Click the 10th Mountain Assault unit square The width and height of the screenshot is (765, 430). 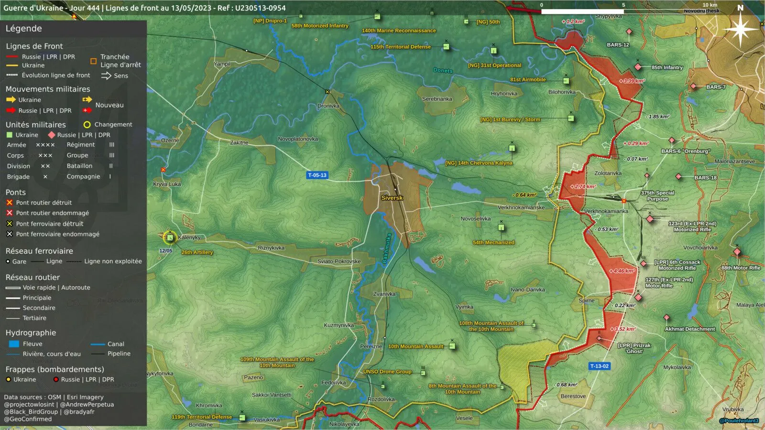452,346
